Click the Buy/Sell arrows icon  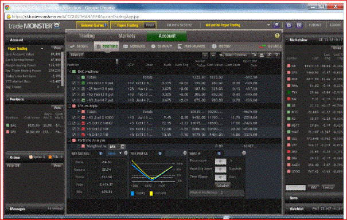coord(263,46)
